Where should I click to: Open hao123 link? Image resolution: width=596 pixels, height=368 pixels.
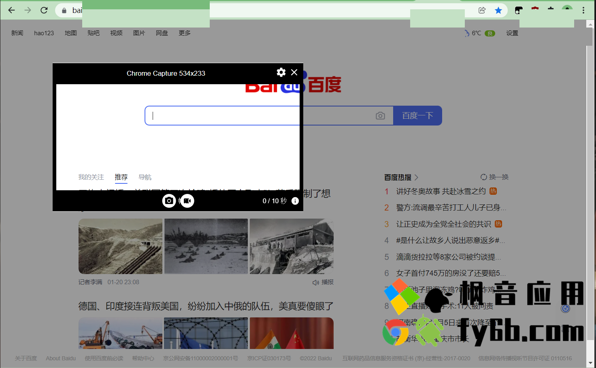click(x=44, y=33)
